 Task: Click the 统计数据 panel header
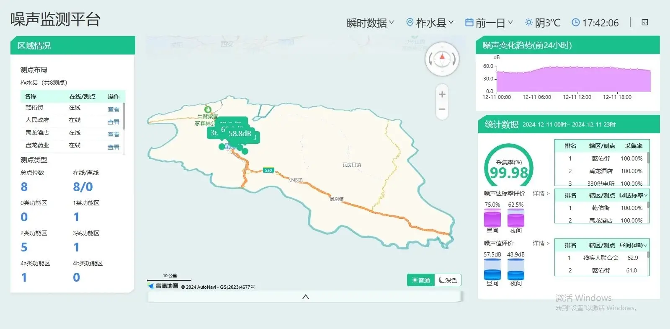tap(569, 124)
